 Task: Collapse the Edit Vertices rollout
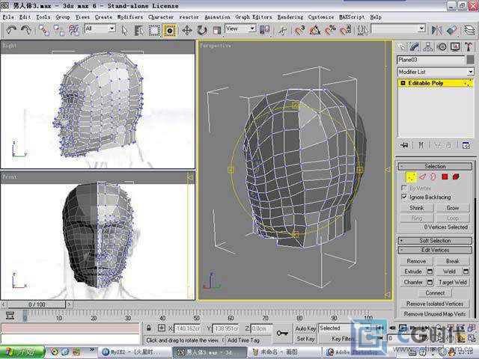(435, 250)
